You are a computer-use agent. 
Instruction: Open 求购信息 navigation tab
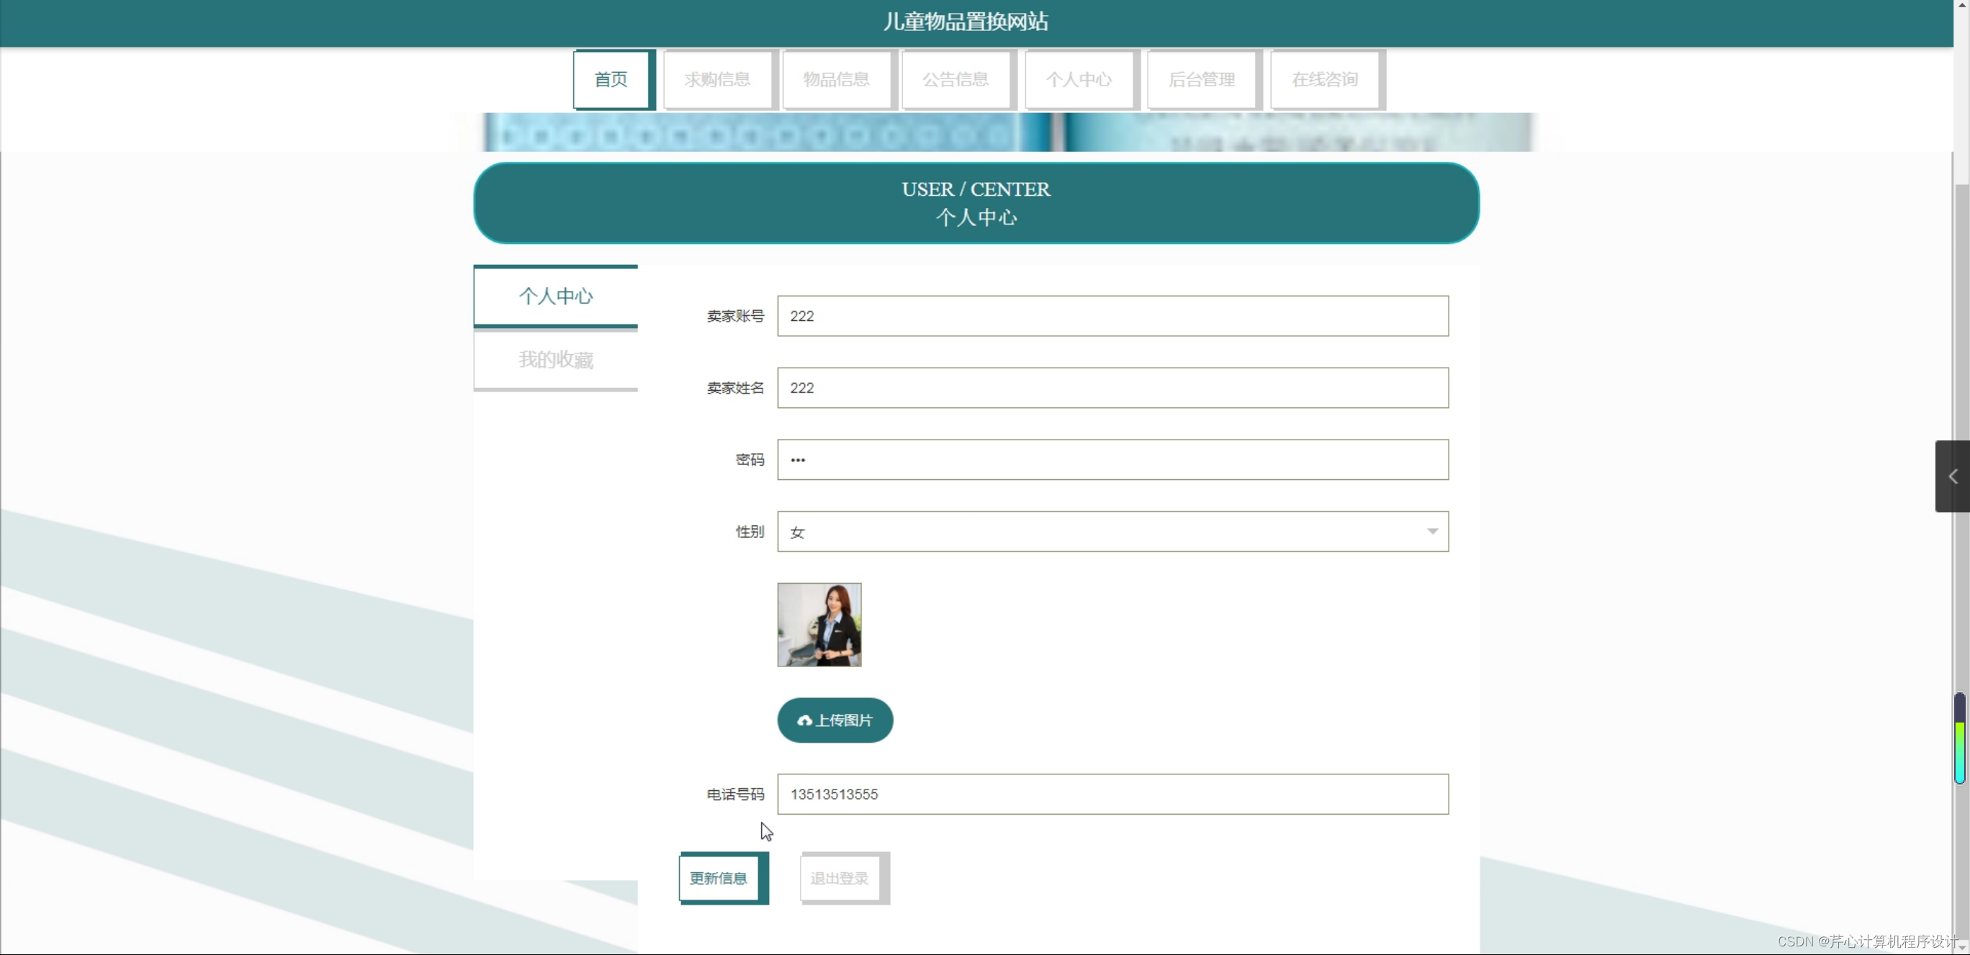click(717, 79)
